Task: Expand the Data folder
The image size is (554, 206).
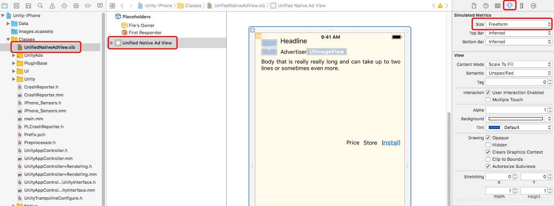Action: click(x=8, y=23)
